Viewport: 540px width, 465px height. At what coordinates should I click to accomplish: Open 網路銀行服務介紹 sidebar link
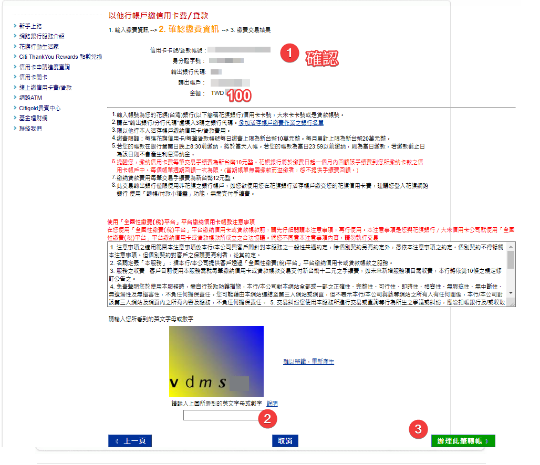click(x=41, y=36)
